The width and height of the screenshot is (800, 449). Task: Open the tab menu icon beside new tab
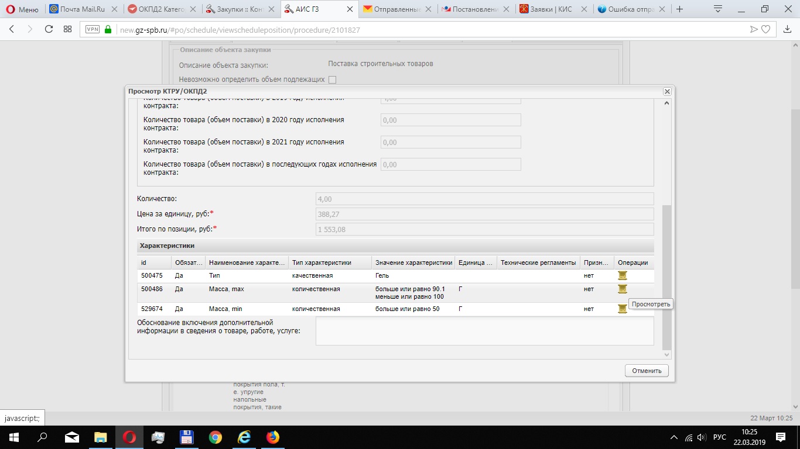(717, 9)
